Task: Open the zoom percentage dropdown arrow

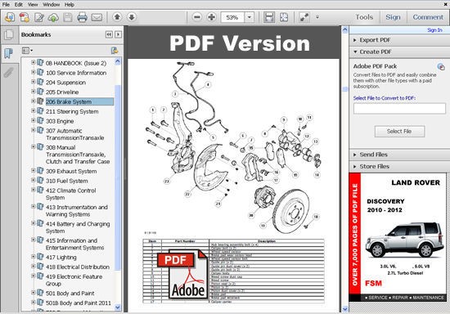Action: click(x=249, y=17)
